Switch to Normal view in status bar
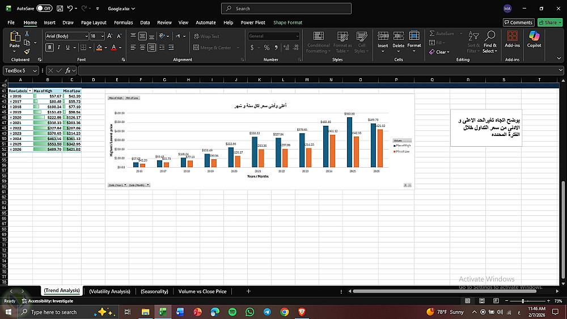 click(468, 300)
